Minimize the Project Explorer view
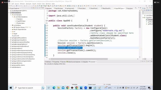The width and height of the screenshot is (161, 90). [x=41, y=8]
